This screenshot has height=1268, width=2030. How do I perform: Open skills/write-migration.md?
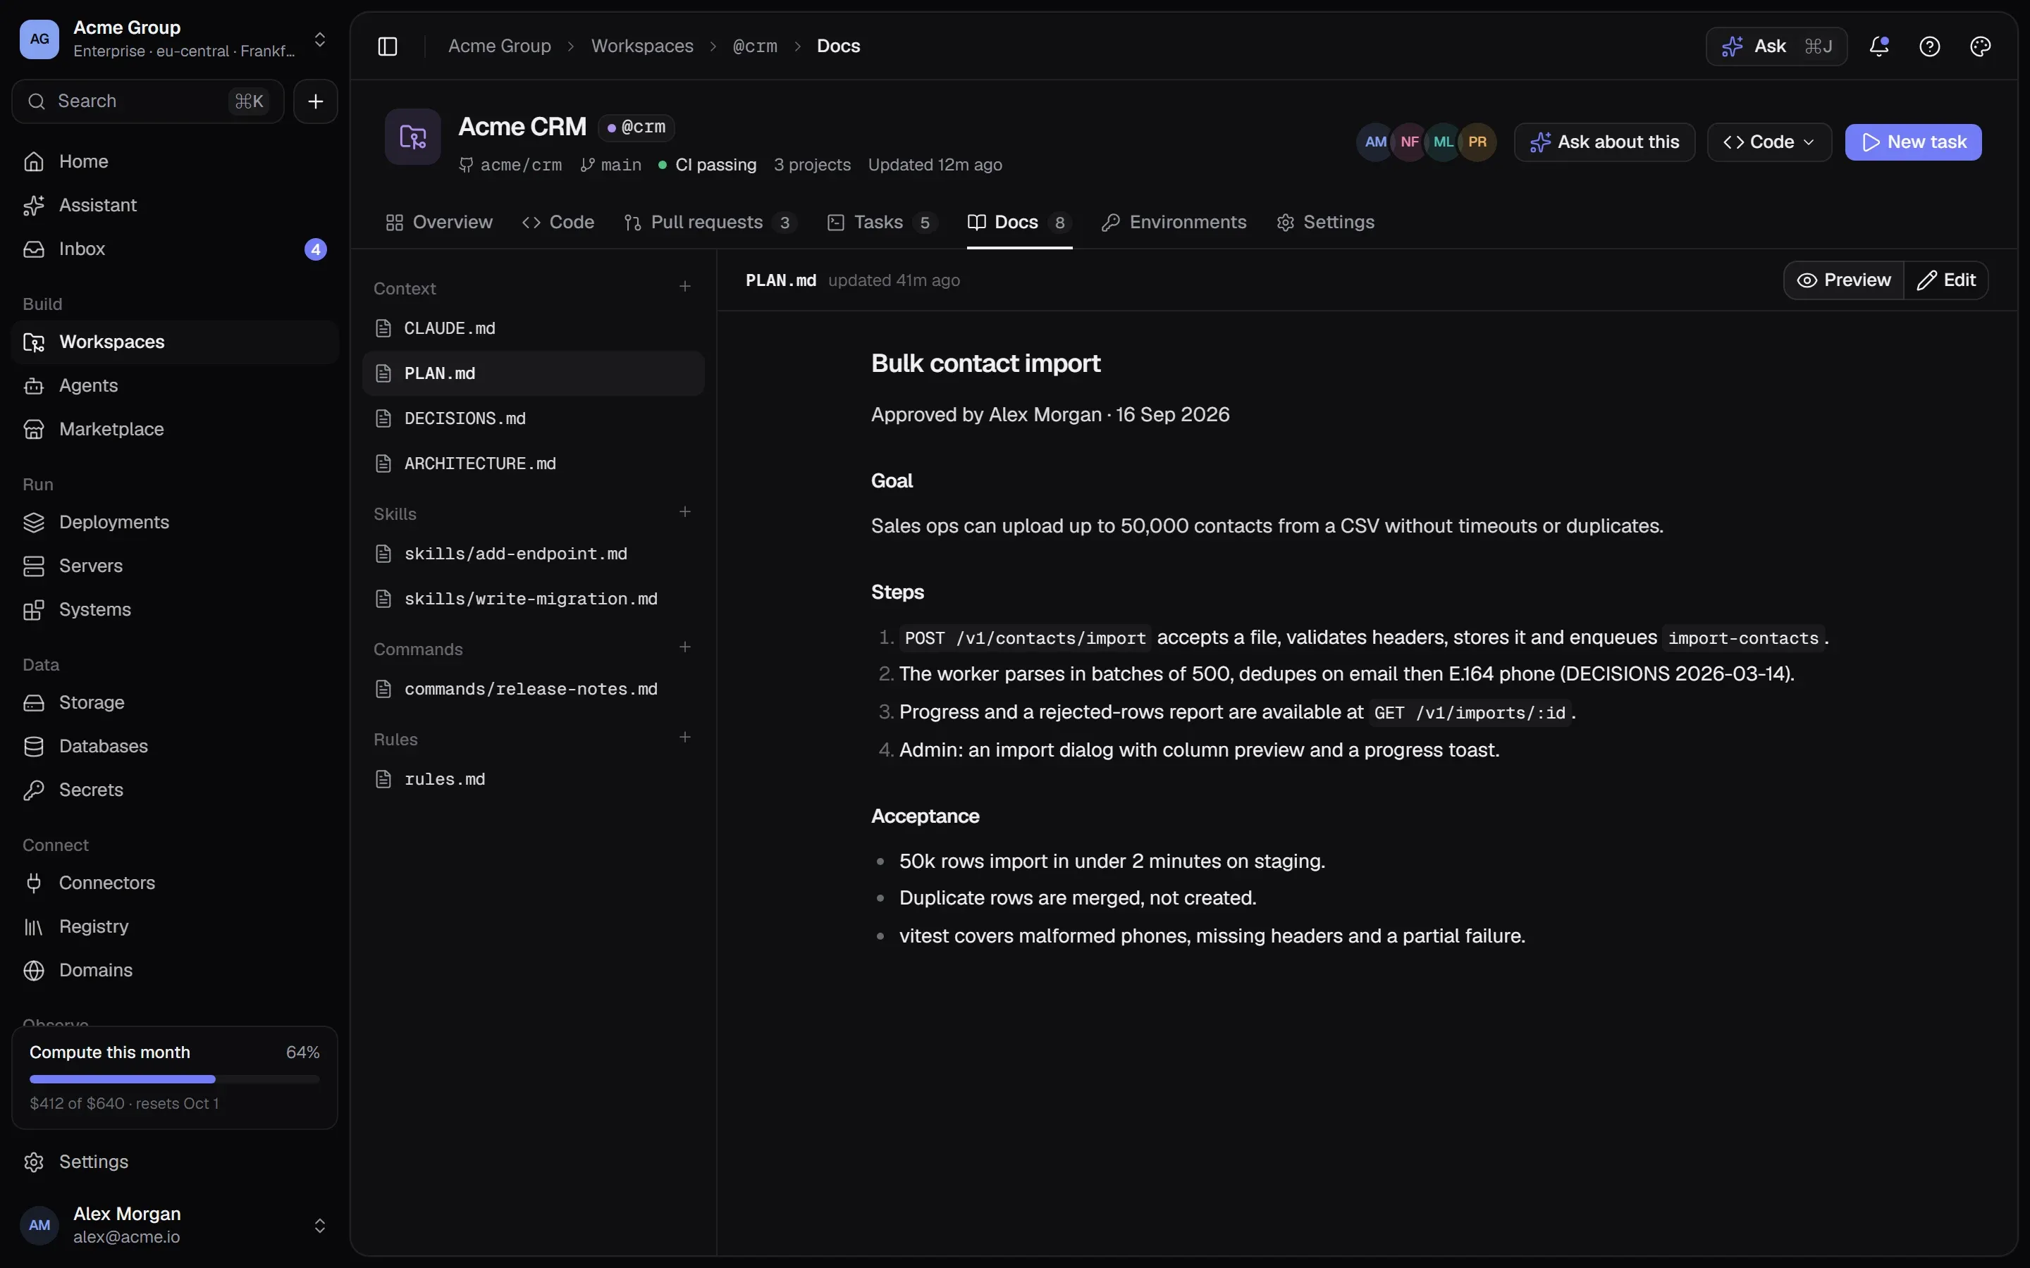pyautogui.click(x=533, y=599)
